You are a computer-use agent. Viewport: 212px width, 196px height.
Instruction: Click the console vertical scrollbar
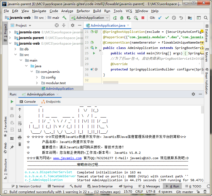click(202, 110)
